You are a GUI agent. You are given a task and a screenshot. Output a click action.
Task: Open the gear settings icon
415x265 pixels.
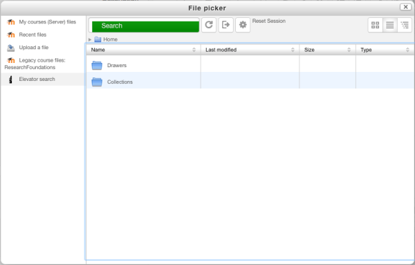[x=243, y=25]
